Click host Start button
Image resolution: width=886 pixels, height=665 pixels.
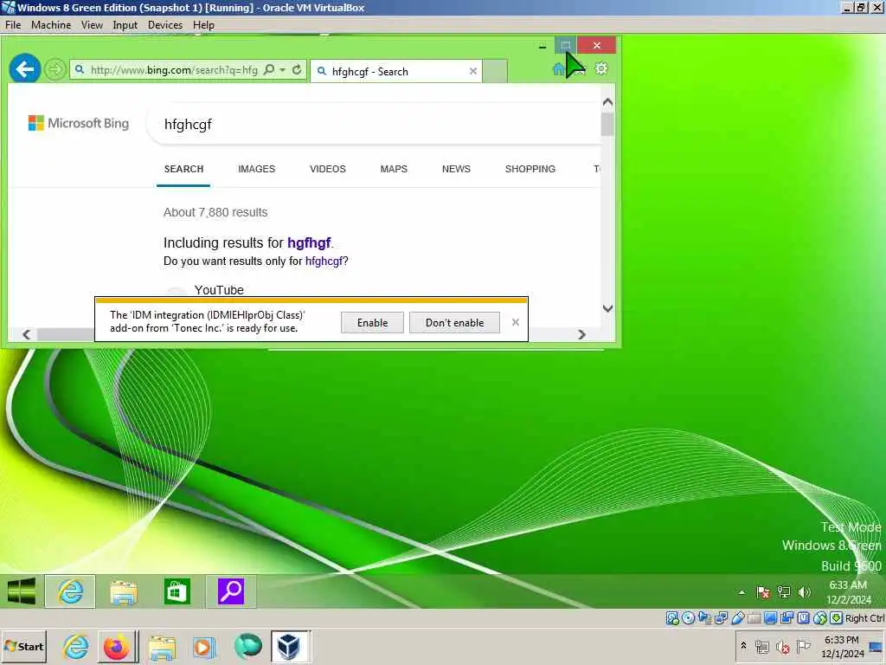pos(23,646)
